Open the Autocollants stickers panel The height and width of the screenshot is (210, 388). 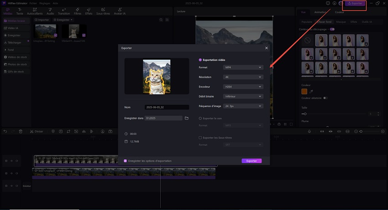pos(35,11)
